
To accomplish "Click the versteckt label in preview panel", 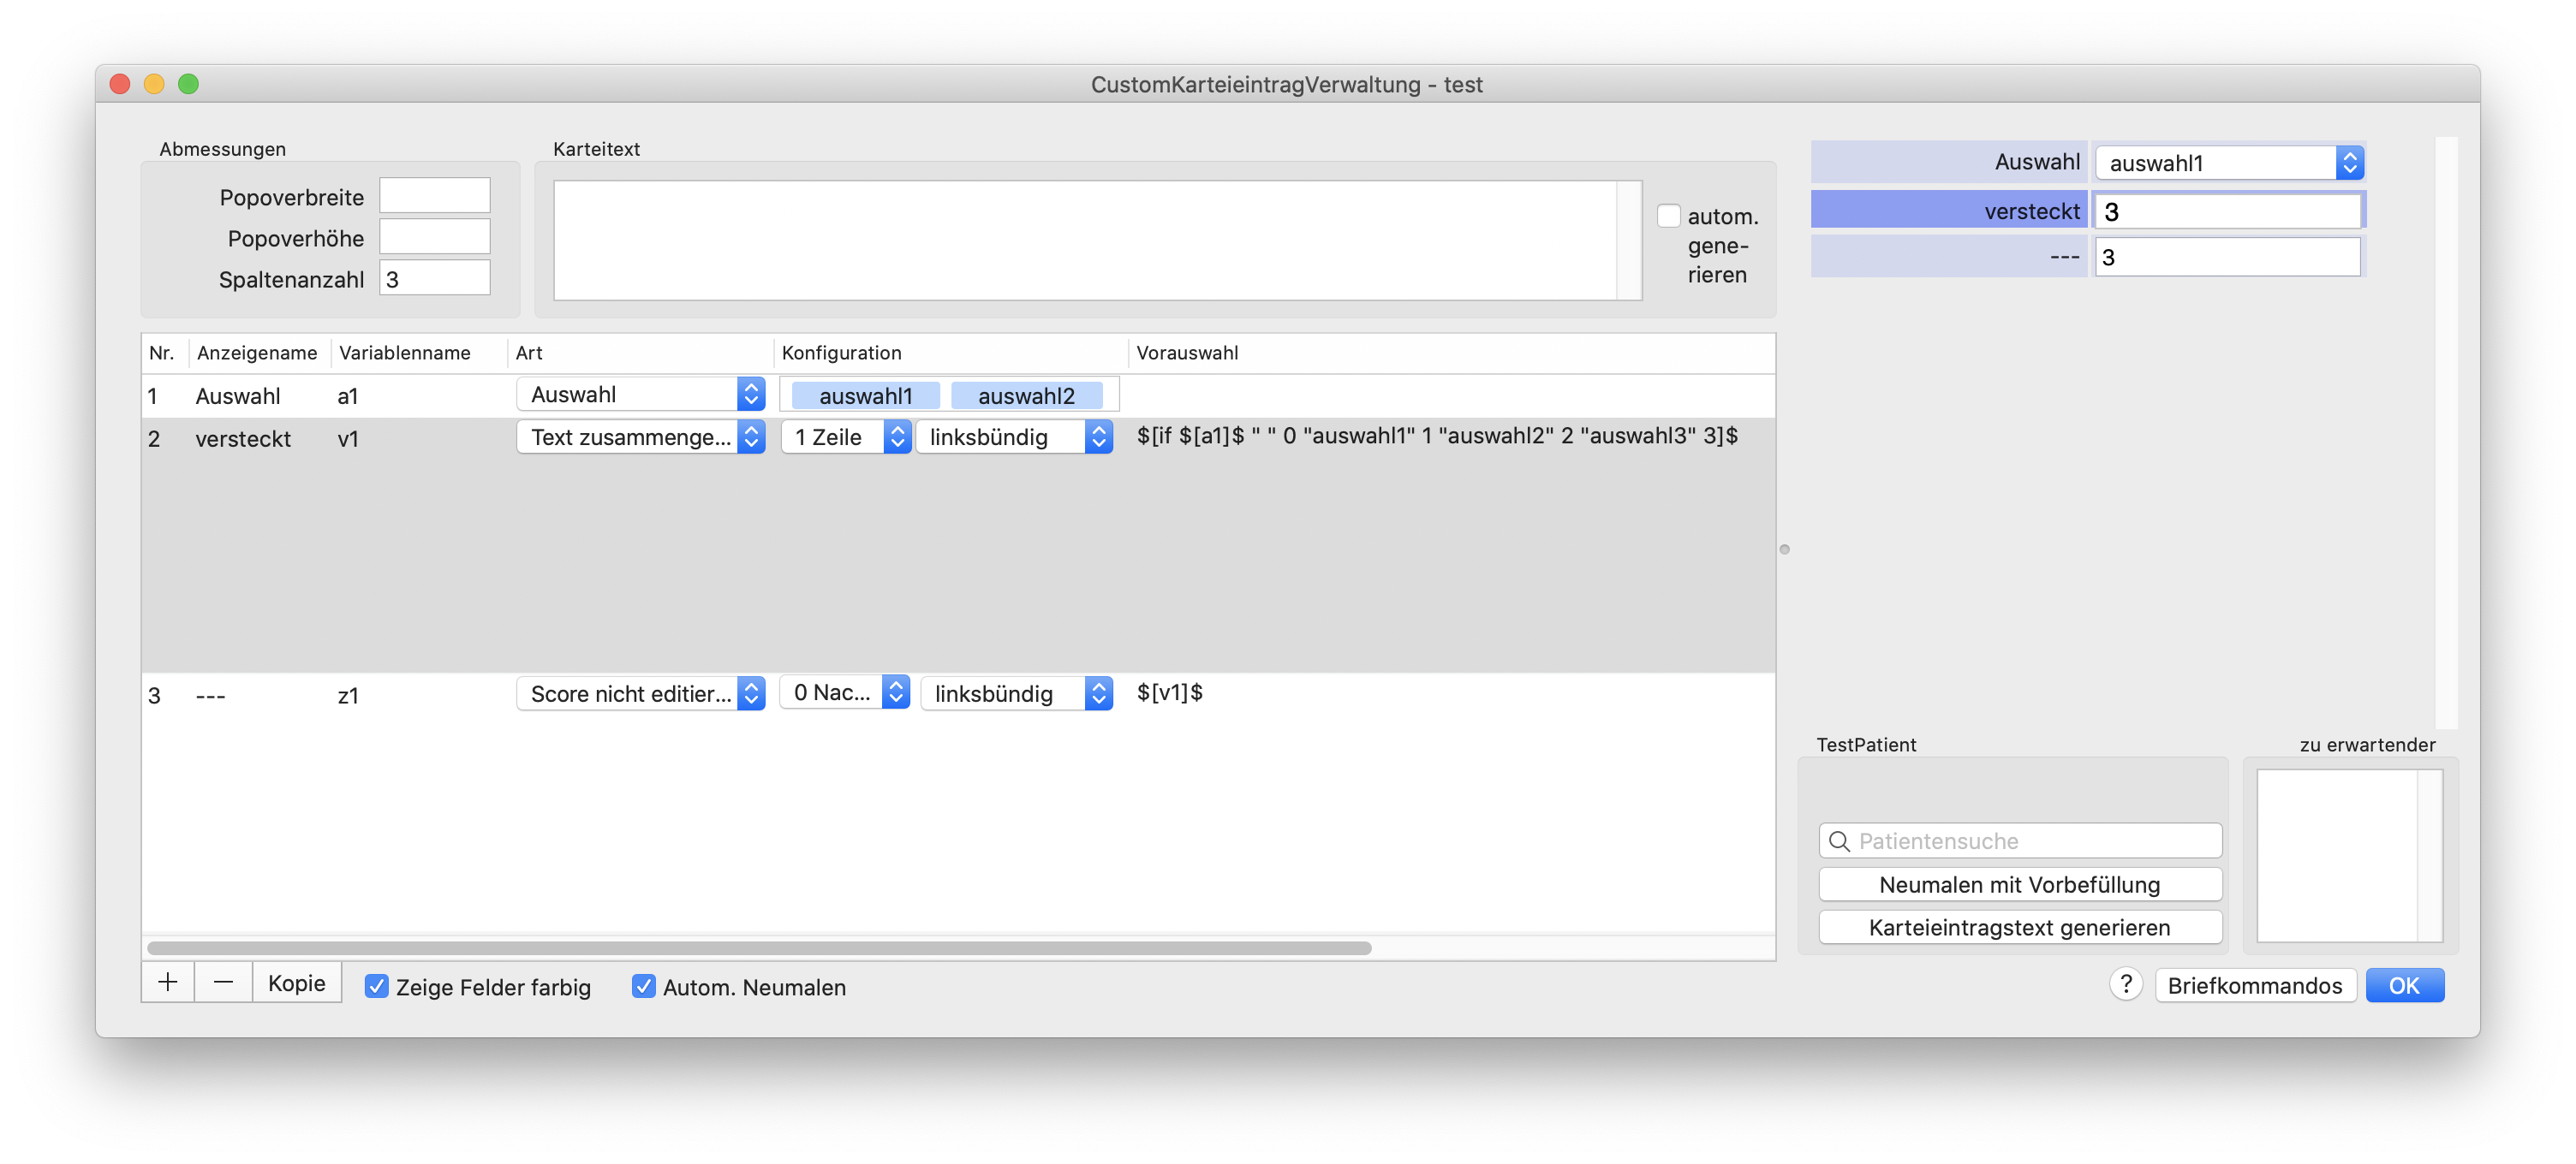I will (2031, 211).
